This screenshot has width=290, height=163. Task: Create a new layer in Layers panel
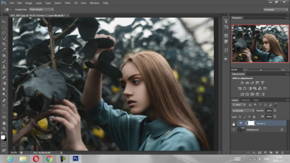(277, 153)
